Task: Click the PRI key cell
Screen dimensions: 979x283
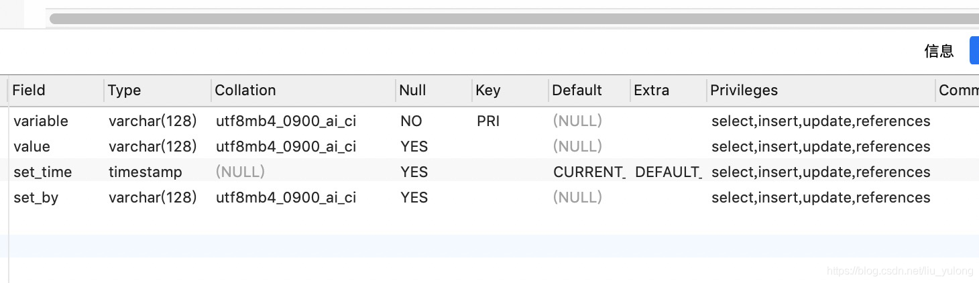Action: point(488,121)
